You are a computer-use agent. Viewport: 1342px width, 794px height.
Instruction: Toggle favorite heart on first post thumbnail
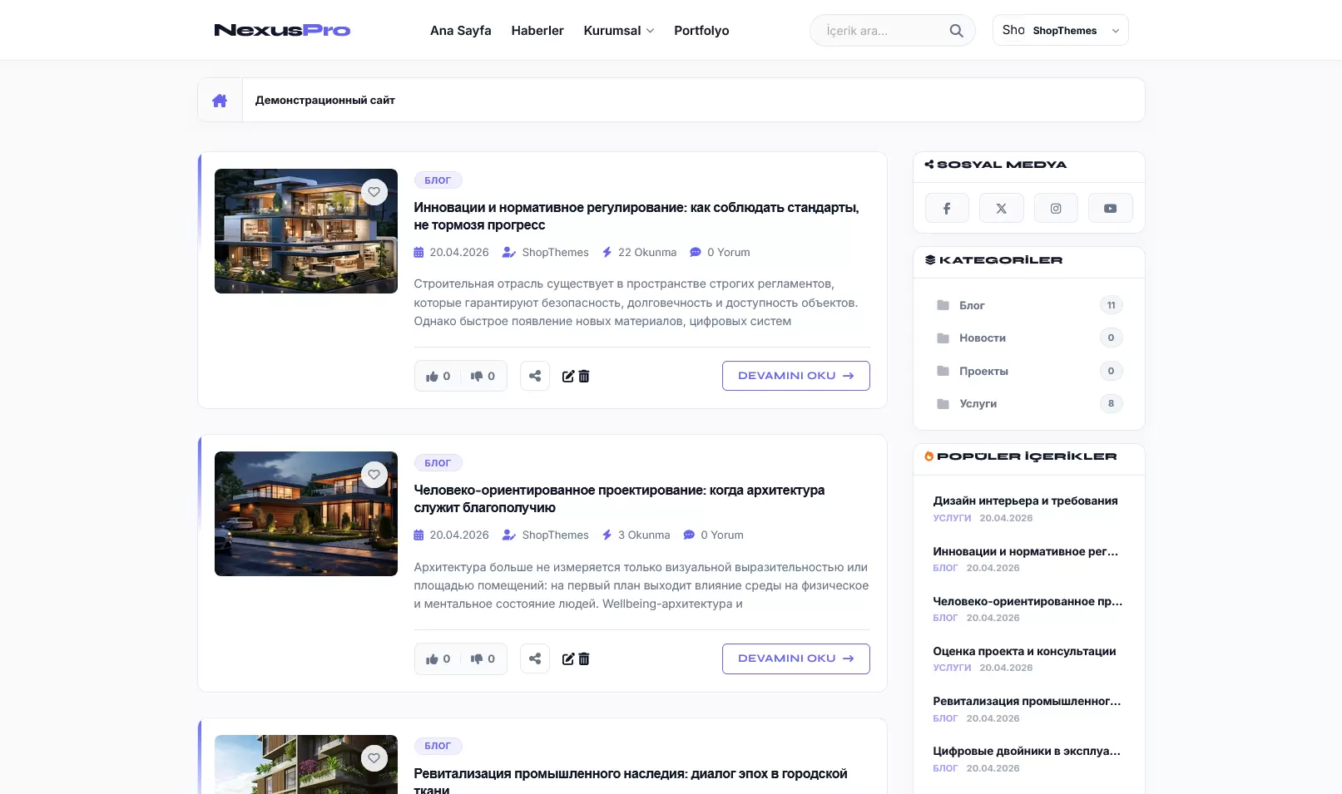(374, 192)
